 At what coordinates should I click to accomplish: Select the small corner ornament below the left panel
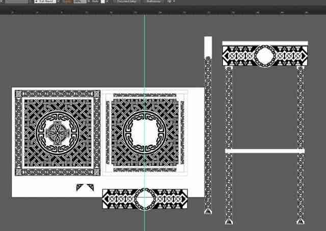(x=85, y=187)
